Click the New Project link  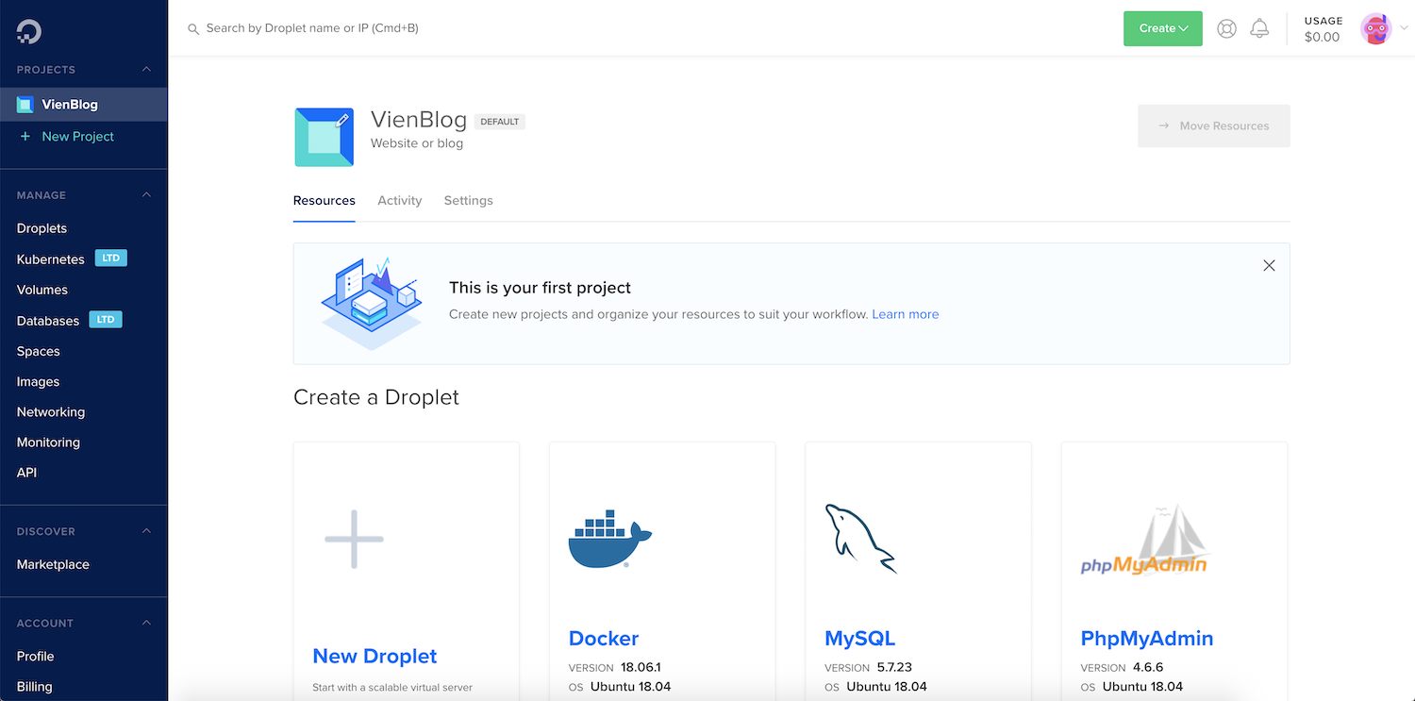(x=77, y=137)
